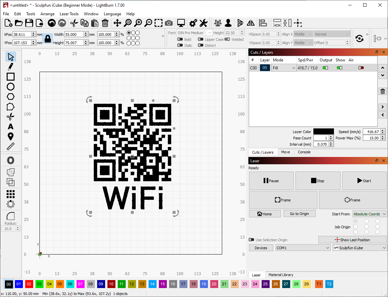Click the Width input field
The image size is (388, 297).
click(x=74, y=34)
